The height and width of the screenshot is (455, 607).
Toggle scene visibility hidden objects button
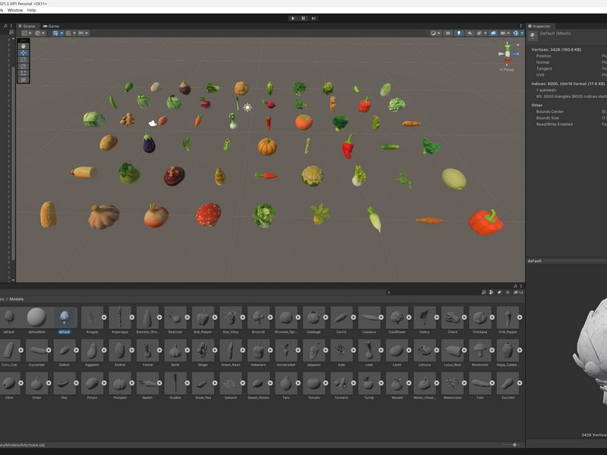493,33
